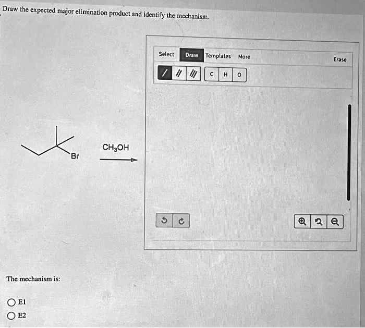Screen dimensions: 365x328
Task: Switch to the Draw tab
Action: [191, 55]
